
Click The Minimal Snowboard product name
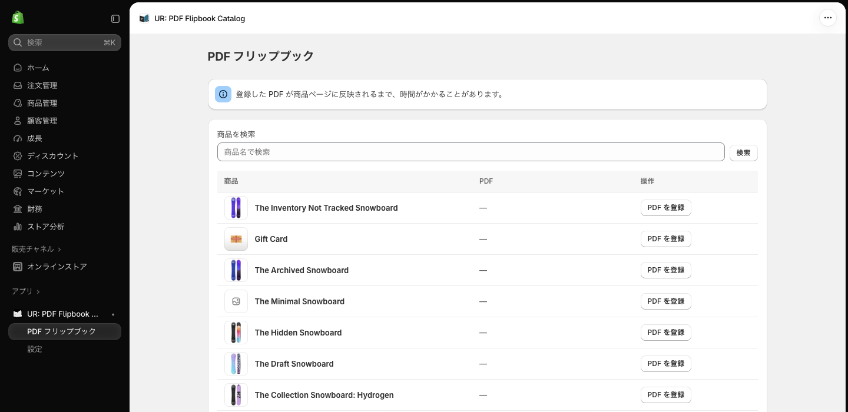300,301
